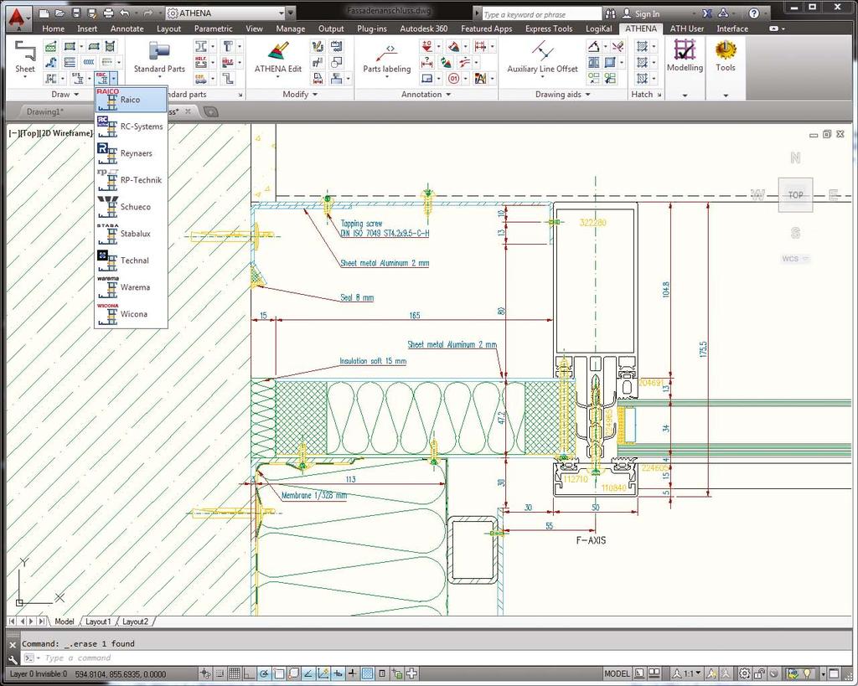Viewport: 858px width, 686px height.
Task: Click the Z-shaped profile icon in Standard parts
Action: [228, 79]
